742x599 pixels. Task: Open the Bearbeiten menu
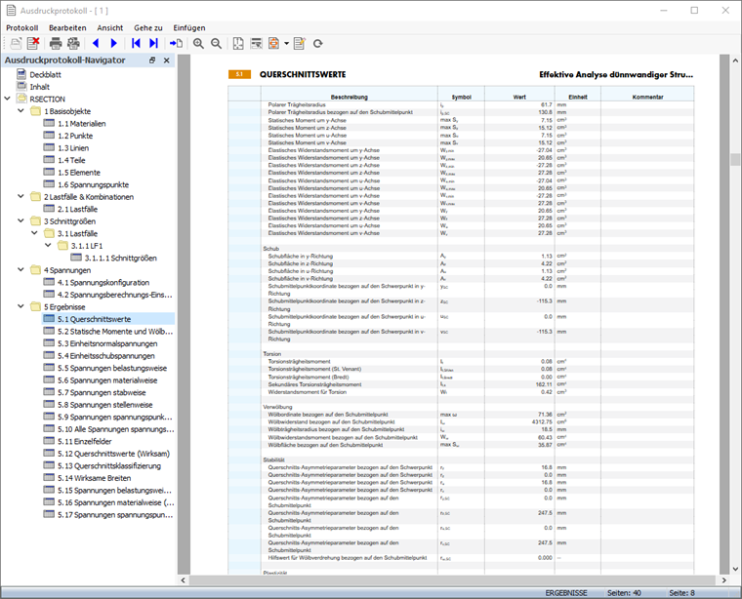pos(67,28)
